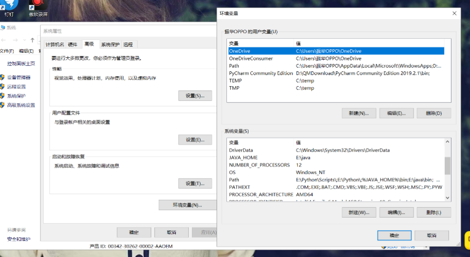Switch to the 计算机名 tab
470x257 pixels.
point(55,44)
